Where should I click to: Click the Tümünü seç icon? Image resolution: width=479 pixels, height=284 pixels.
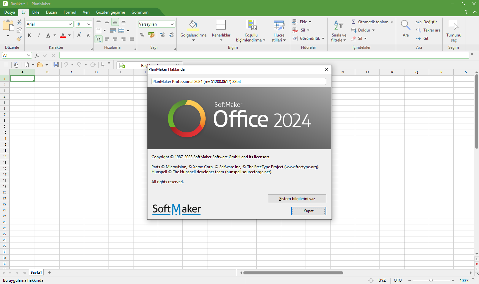(453, 25)
